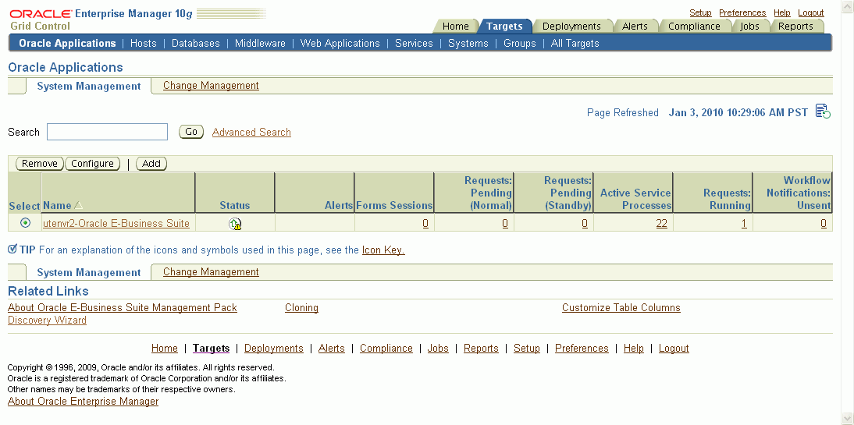Click footer Help link
Image resolution: width=854 pixels, height=425 pixels.
[633, 349]
